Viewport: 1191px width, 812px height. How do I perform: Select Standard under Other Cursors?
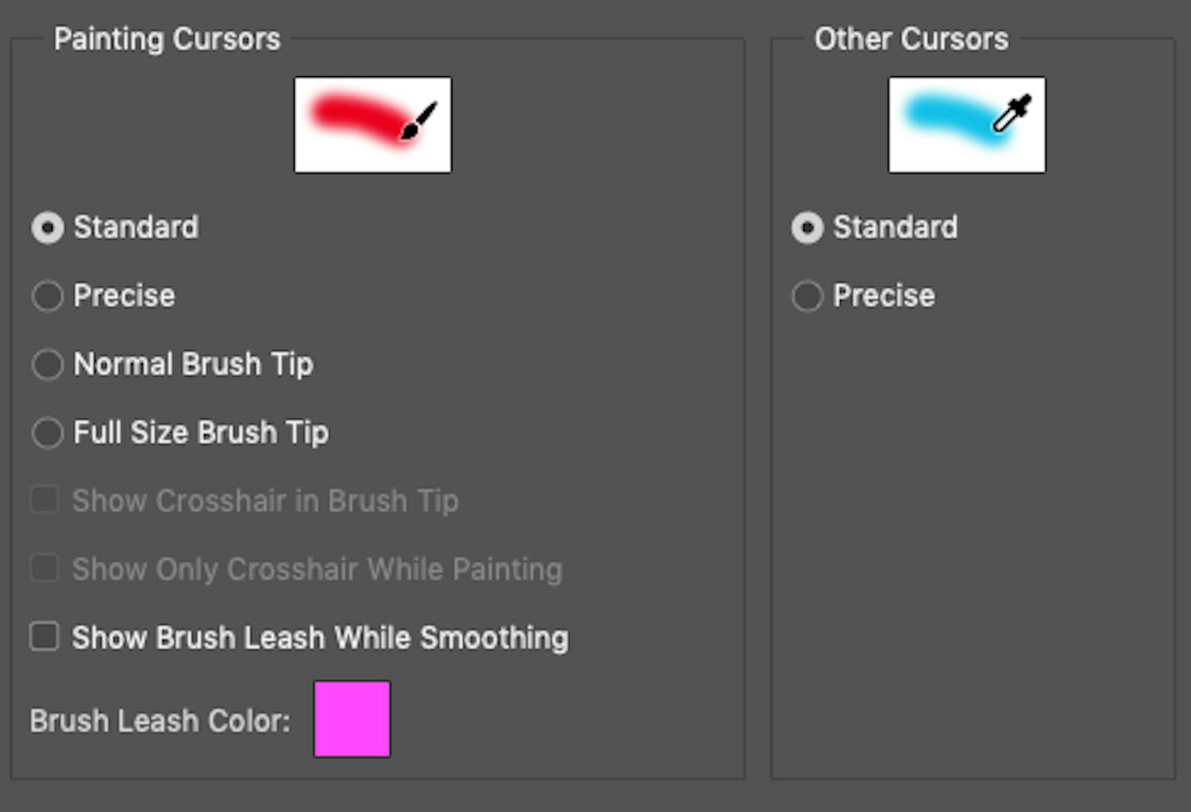(x=807, y=228)
